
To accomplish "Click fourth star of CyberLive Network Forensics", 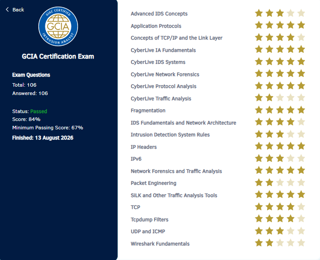I will point(290,73).
